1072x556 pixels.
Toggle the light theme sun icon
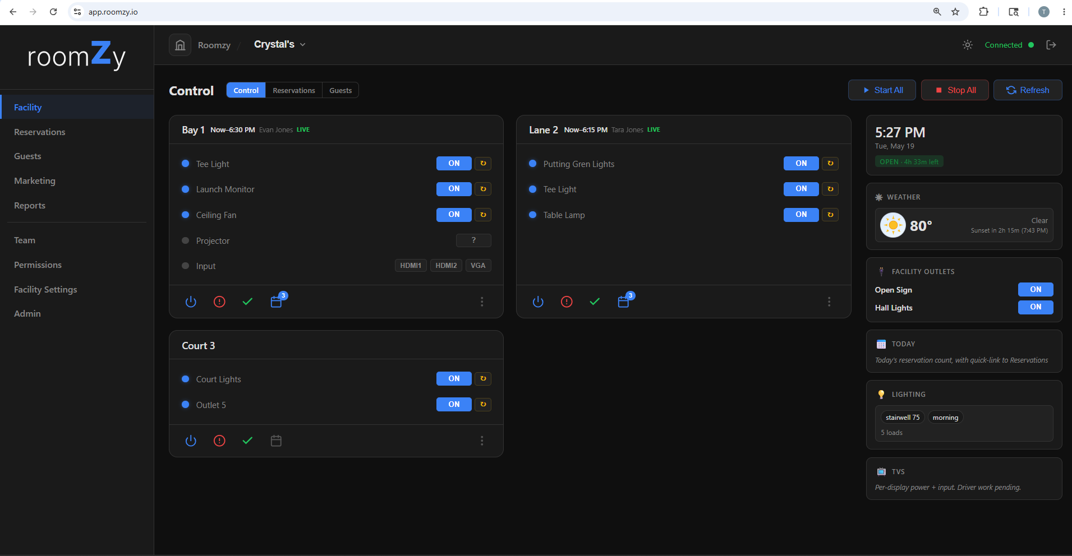(x=968, y=45)
